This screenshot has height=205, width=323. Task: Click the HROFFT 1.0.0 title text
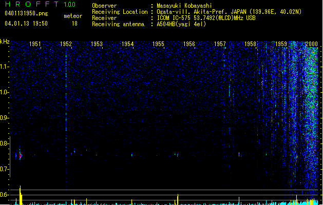[41, 4]
